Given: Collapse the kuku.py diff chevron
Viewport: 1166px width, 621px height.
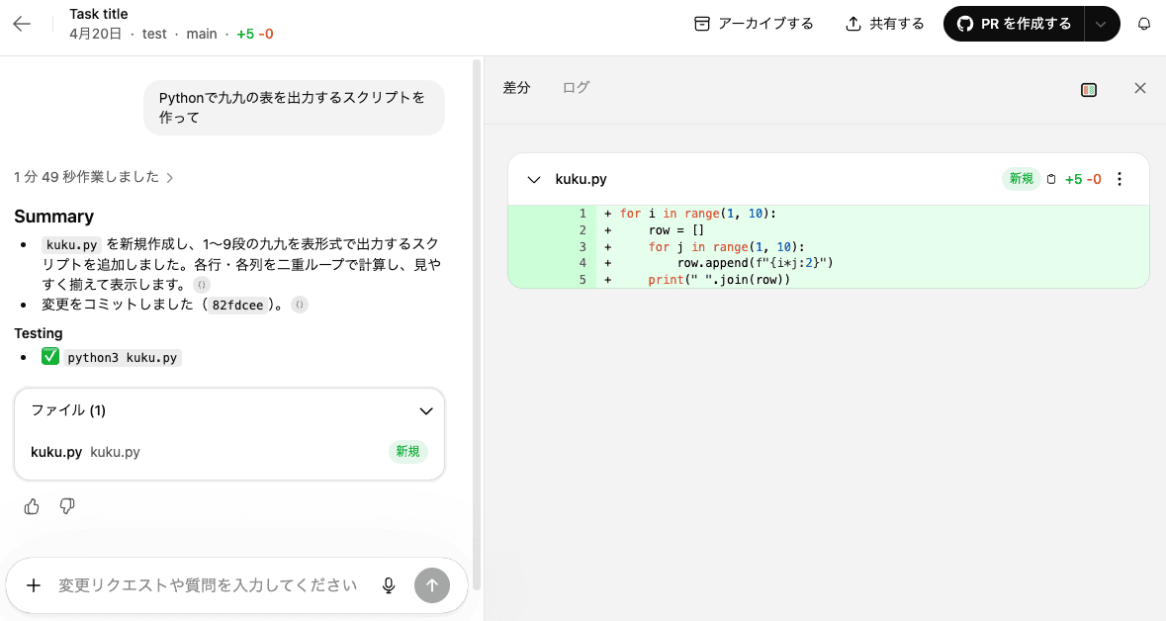Looking at the screenshot, I should (533, 179).
